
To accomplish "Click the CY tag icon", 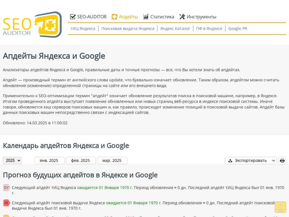I will click(7, 188).
